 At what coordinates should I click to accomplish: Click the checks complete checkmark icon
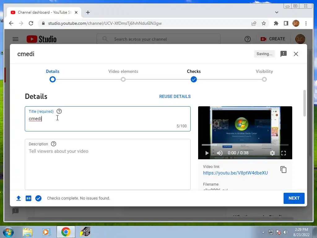pos(38,198)
